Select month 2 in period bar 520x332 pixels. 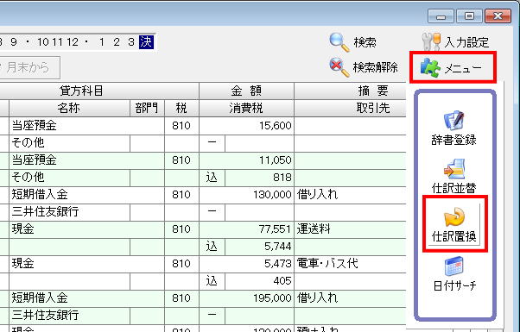click(x=117, y=42)
